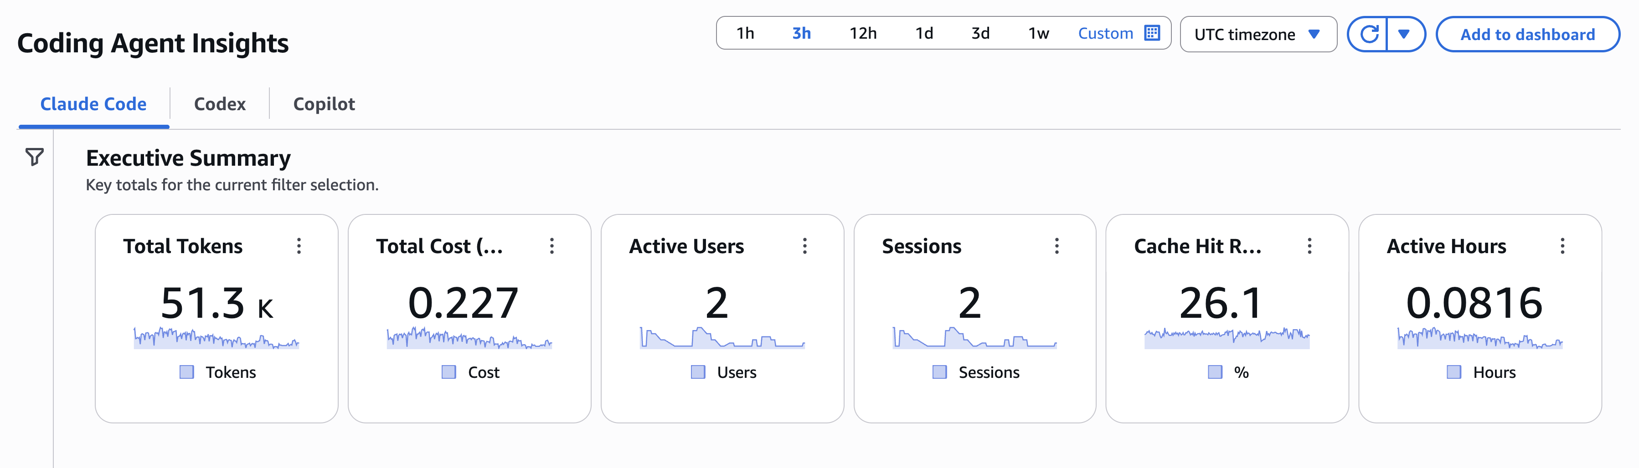Screen dimensions: 1639x468
Task: Click the Active Hours card title
Action: click(x=1446, y=246)
